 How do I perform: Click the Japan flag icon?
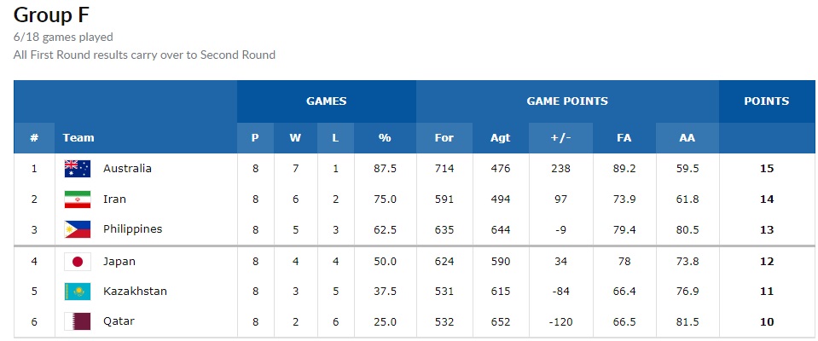coord(77,262)
